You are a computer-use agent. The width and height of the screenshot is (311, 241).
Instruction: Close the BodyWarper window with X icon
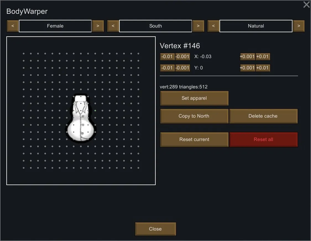306,5
